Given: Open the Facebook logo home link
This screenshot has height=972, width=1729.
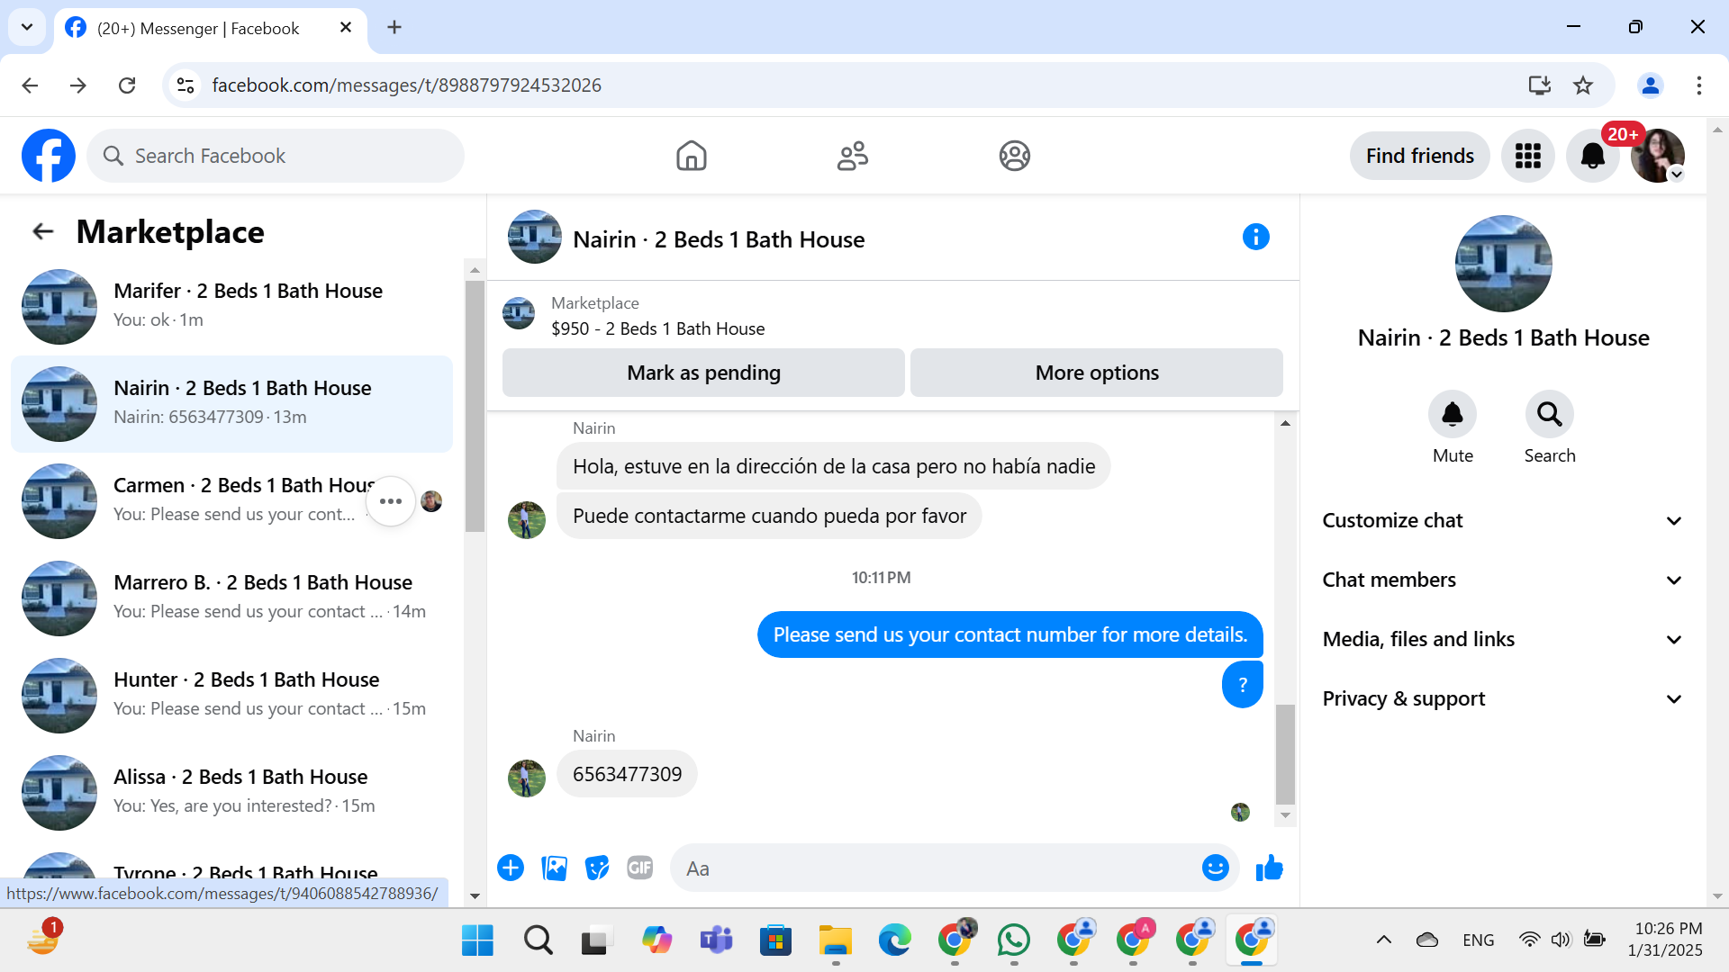Looking at the screenshot, I should point(49,156).
